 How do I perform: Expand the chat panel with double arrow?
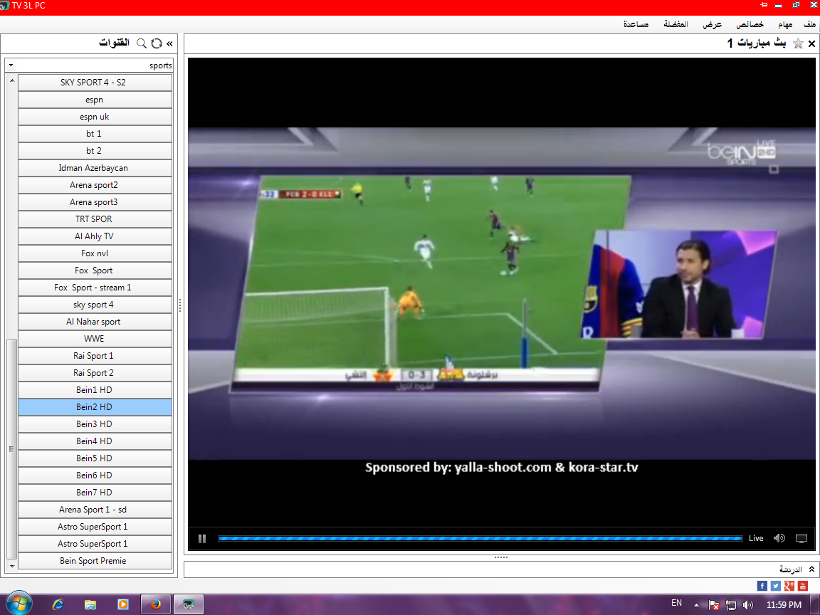click(811, 569)
